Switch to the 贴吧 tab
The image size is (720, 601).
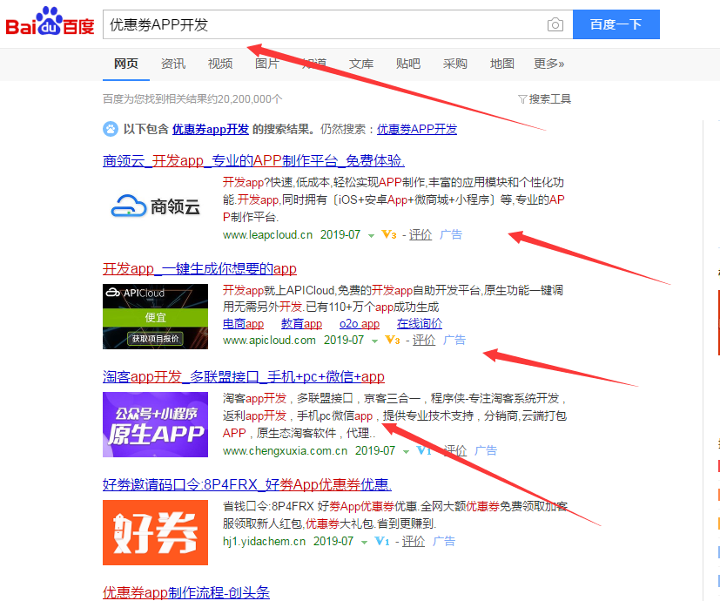(407, 64)
